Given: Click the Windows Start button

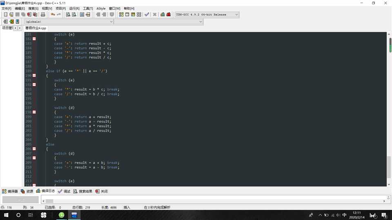Looking at the screenshot, I should pos(6,215).
